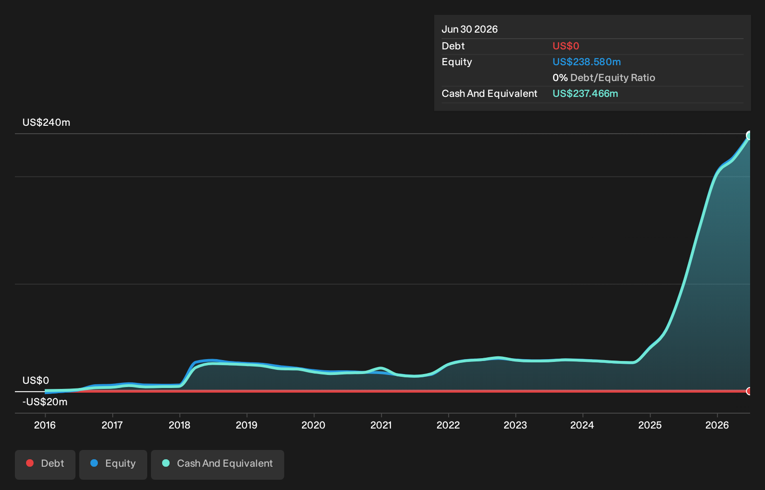Viewport: 765px width, 490px height.
Task: Click the Debt row label in tooltip
Action: (x=453, y=46)
